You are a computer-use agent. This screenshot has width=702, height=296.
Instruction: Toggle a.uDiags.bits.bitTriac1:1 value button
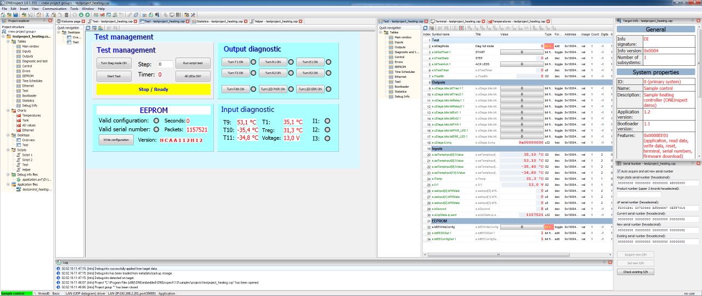(521, 88)
